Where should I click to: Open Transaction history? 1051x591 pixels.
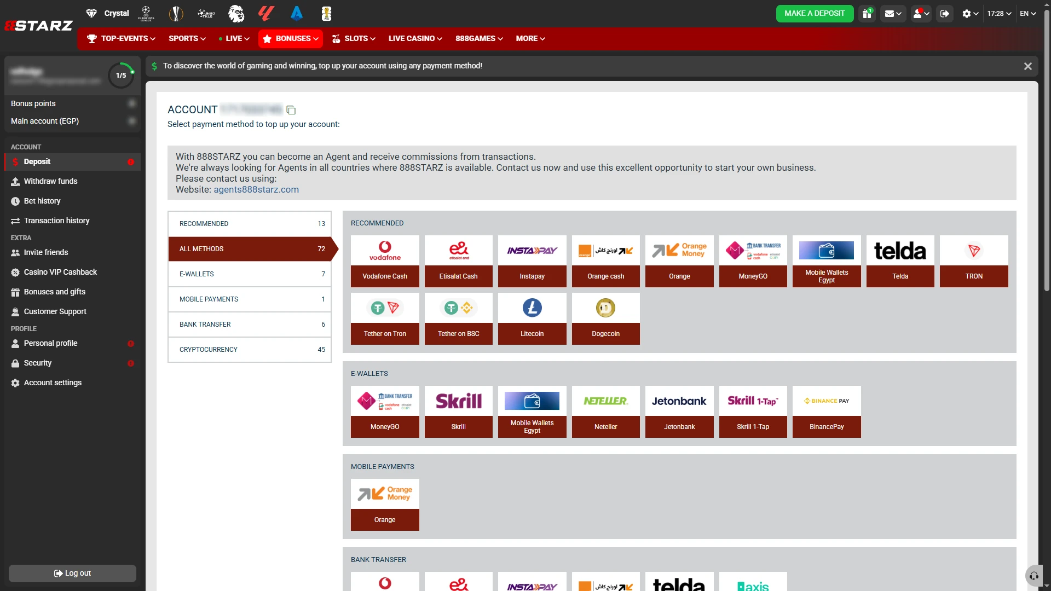click(x=72, y=221)
